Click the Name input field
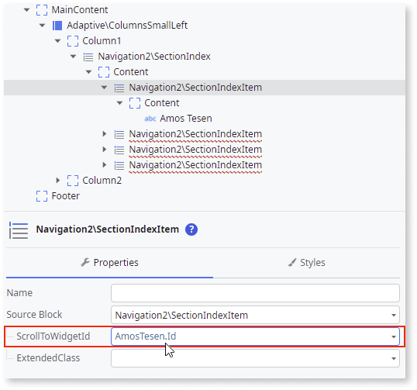 255,293
